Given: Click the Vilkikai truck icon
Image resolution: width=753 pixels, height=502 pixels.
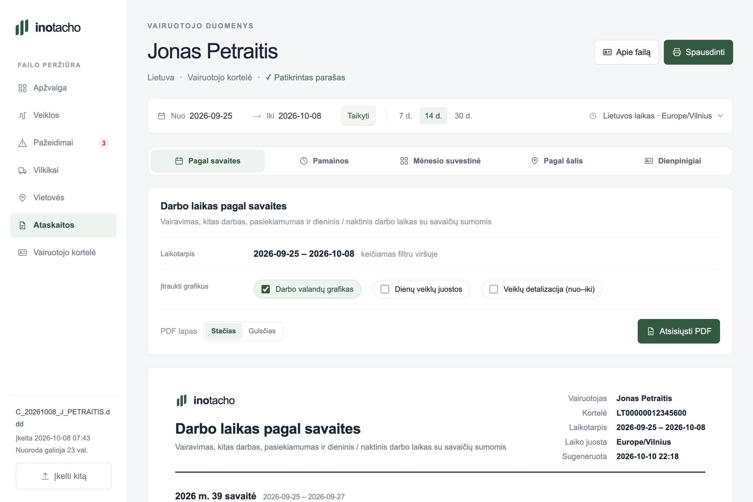Looking at the screenshot, I should 22,170.
